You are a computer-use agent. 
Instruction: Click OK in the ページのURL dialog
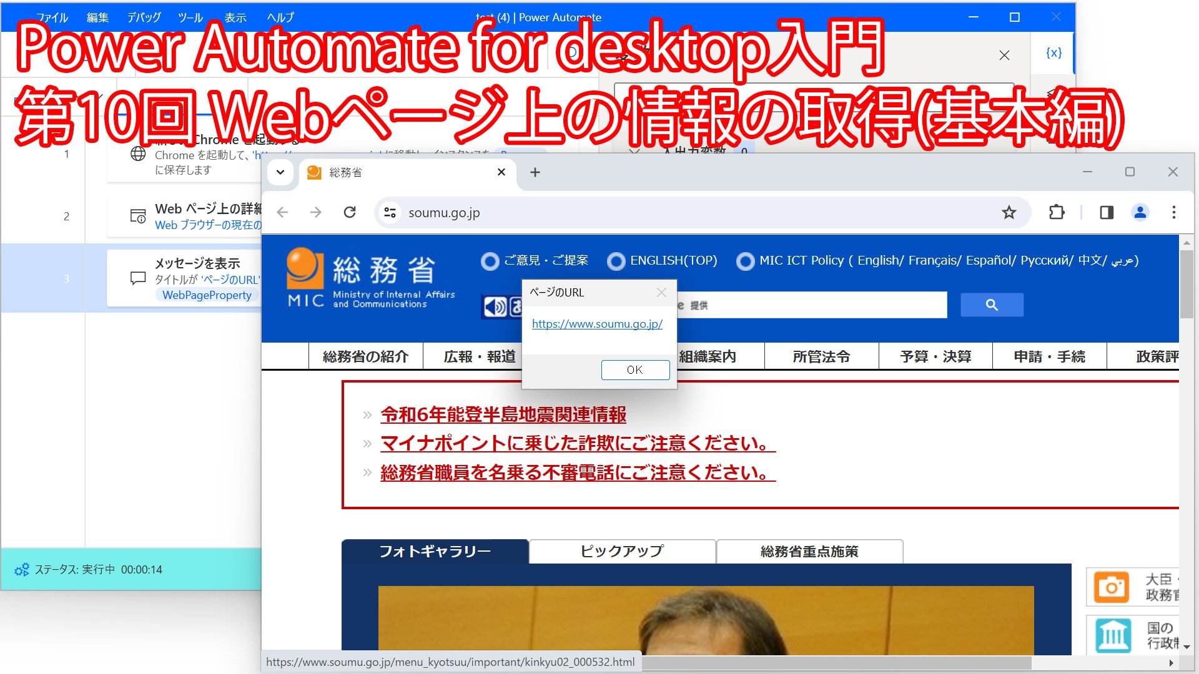tap(635, 370)
